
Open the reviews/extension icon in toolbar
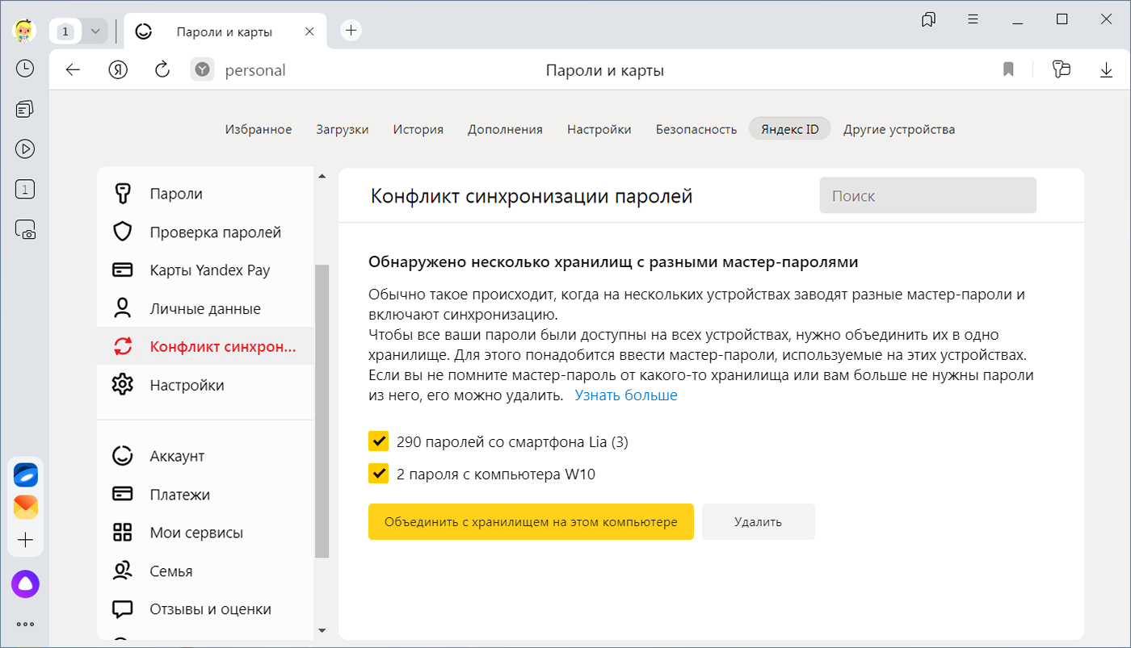coord(1062,70)
